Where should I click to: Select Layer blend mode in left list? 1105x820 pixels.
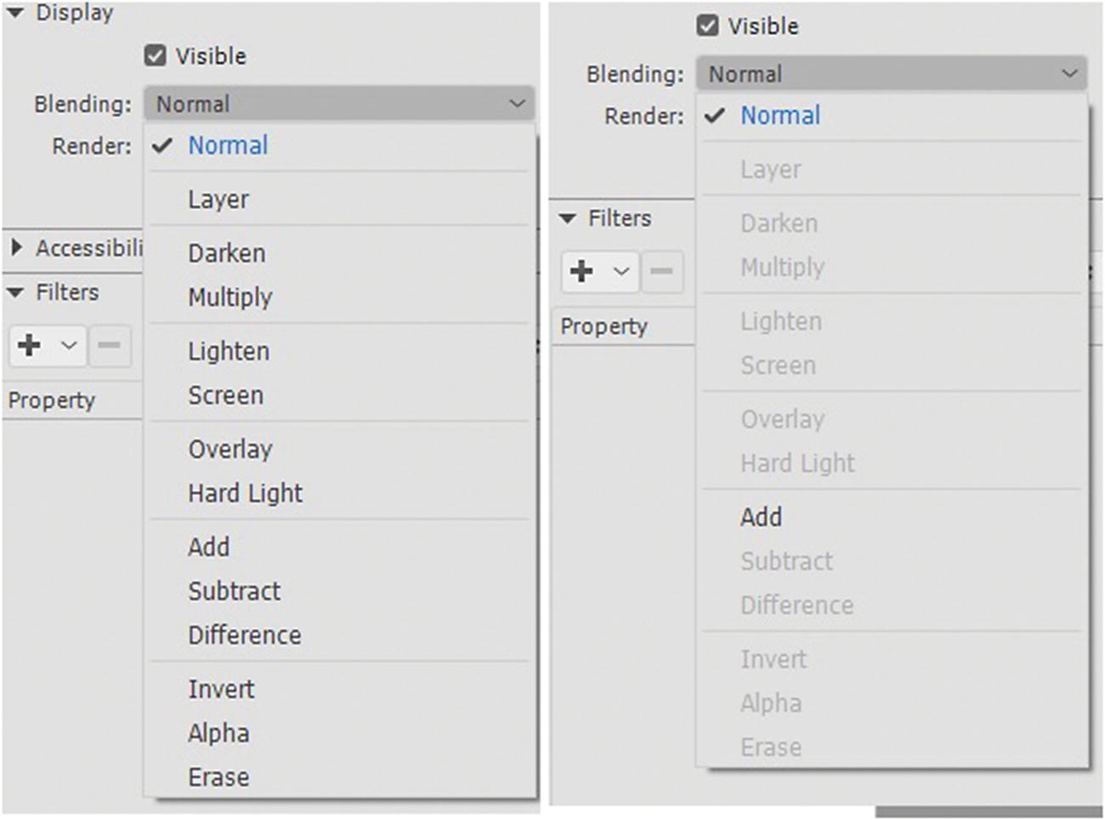click(x=218, y=200)
